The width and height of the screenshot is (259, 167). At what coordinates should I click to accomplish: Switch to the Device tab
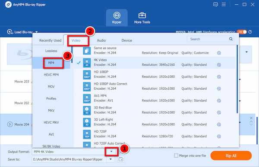tap(126, 40)
